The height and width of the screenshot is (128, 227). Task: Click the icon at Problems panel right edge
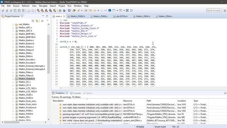pos(225,93)
